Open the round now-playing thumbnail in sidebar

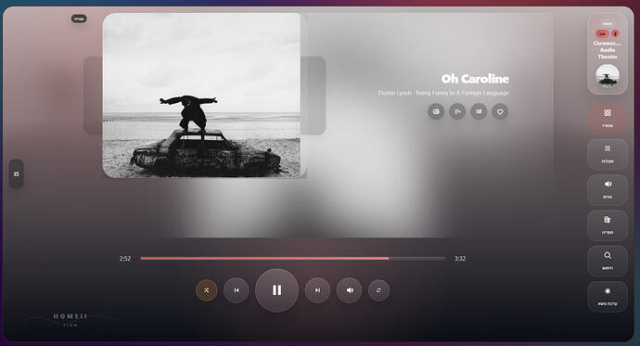608,76
